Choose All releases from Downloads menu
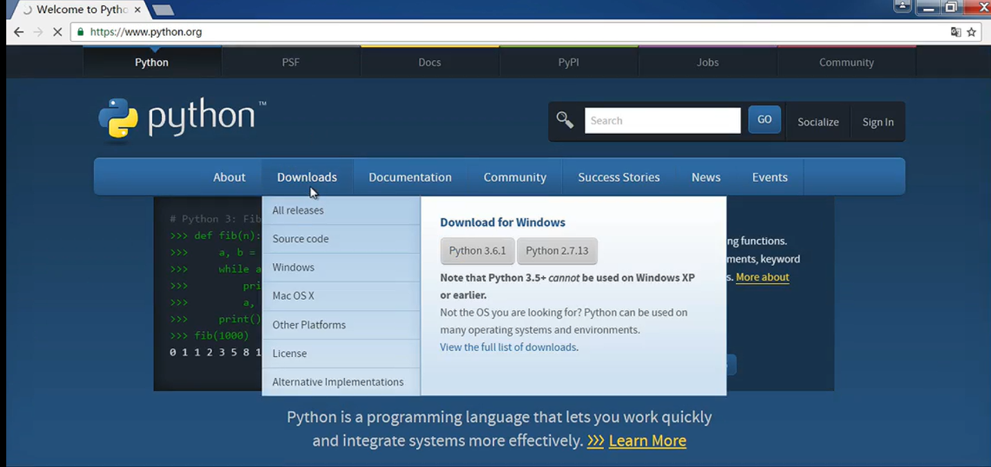991x467 pixels. (341, 210)
